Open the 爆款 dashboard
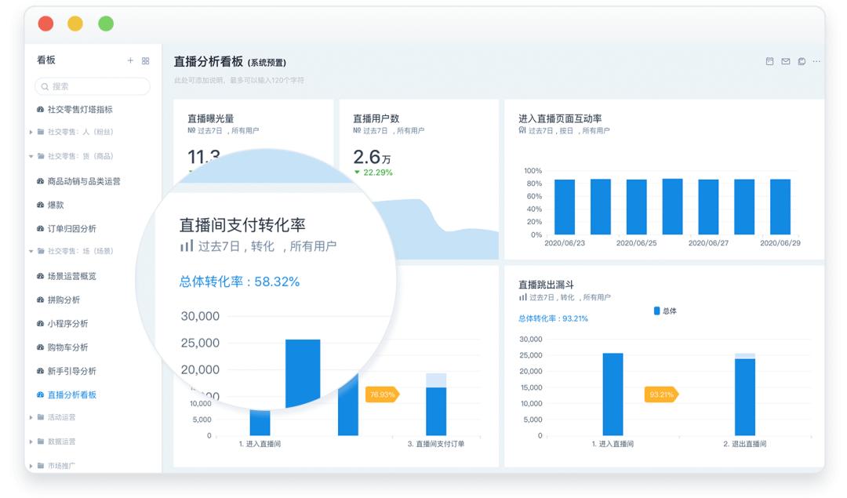The height and width of the screenshot is (498, 847). [x=56, y=205]
